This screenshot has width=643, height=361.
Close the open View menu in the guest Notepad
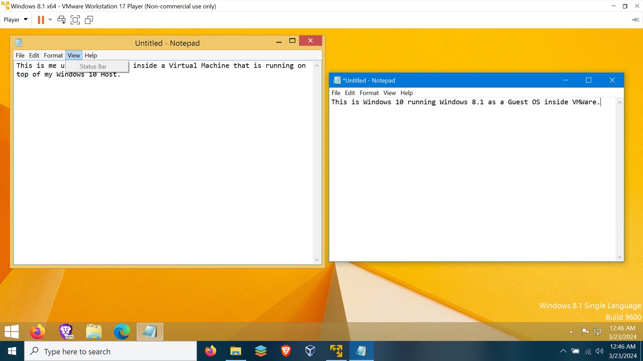click(x=74, y=56)
